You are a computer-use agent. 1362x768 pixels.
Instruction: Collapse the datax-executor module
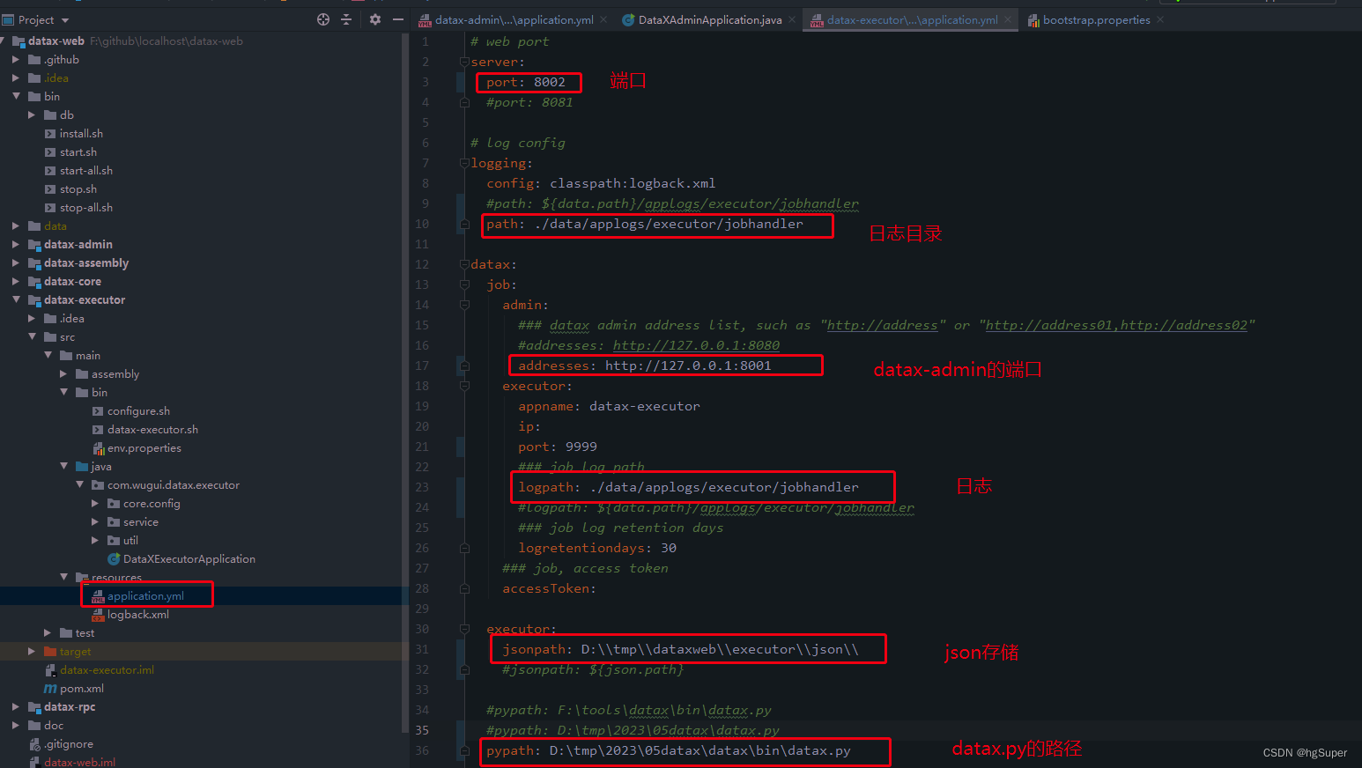(16, 300)
